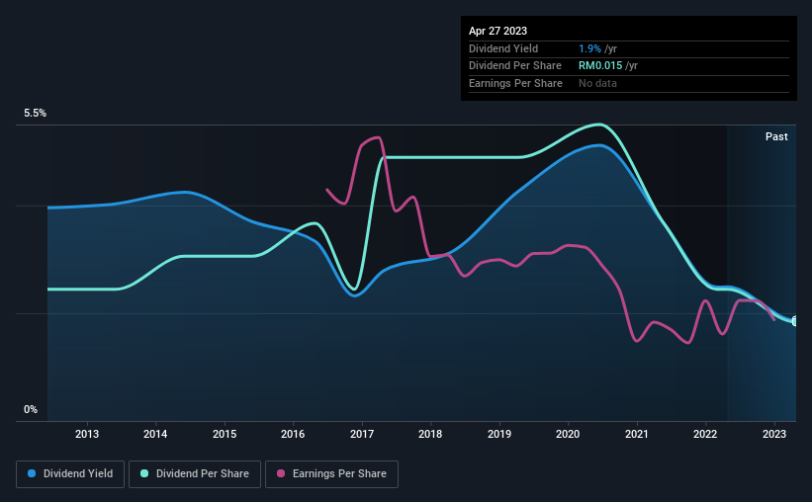Select the 2017 x-axis label

pos(361,434)
